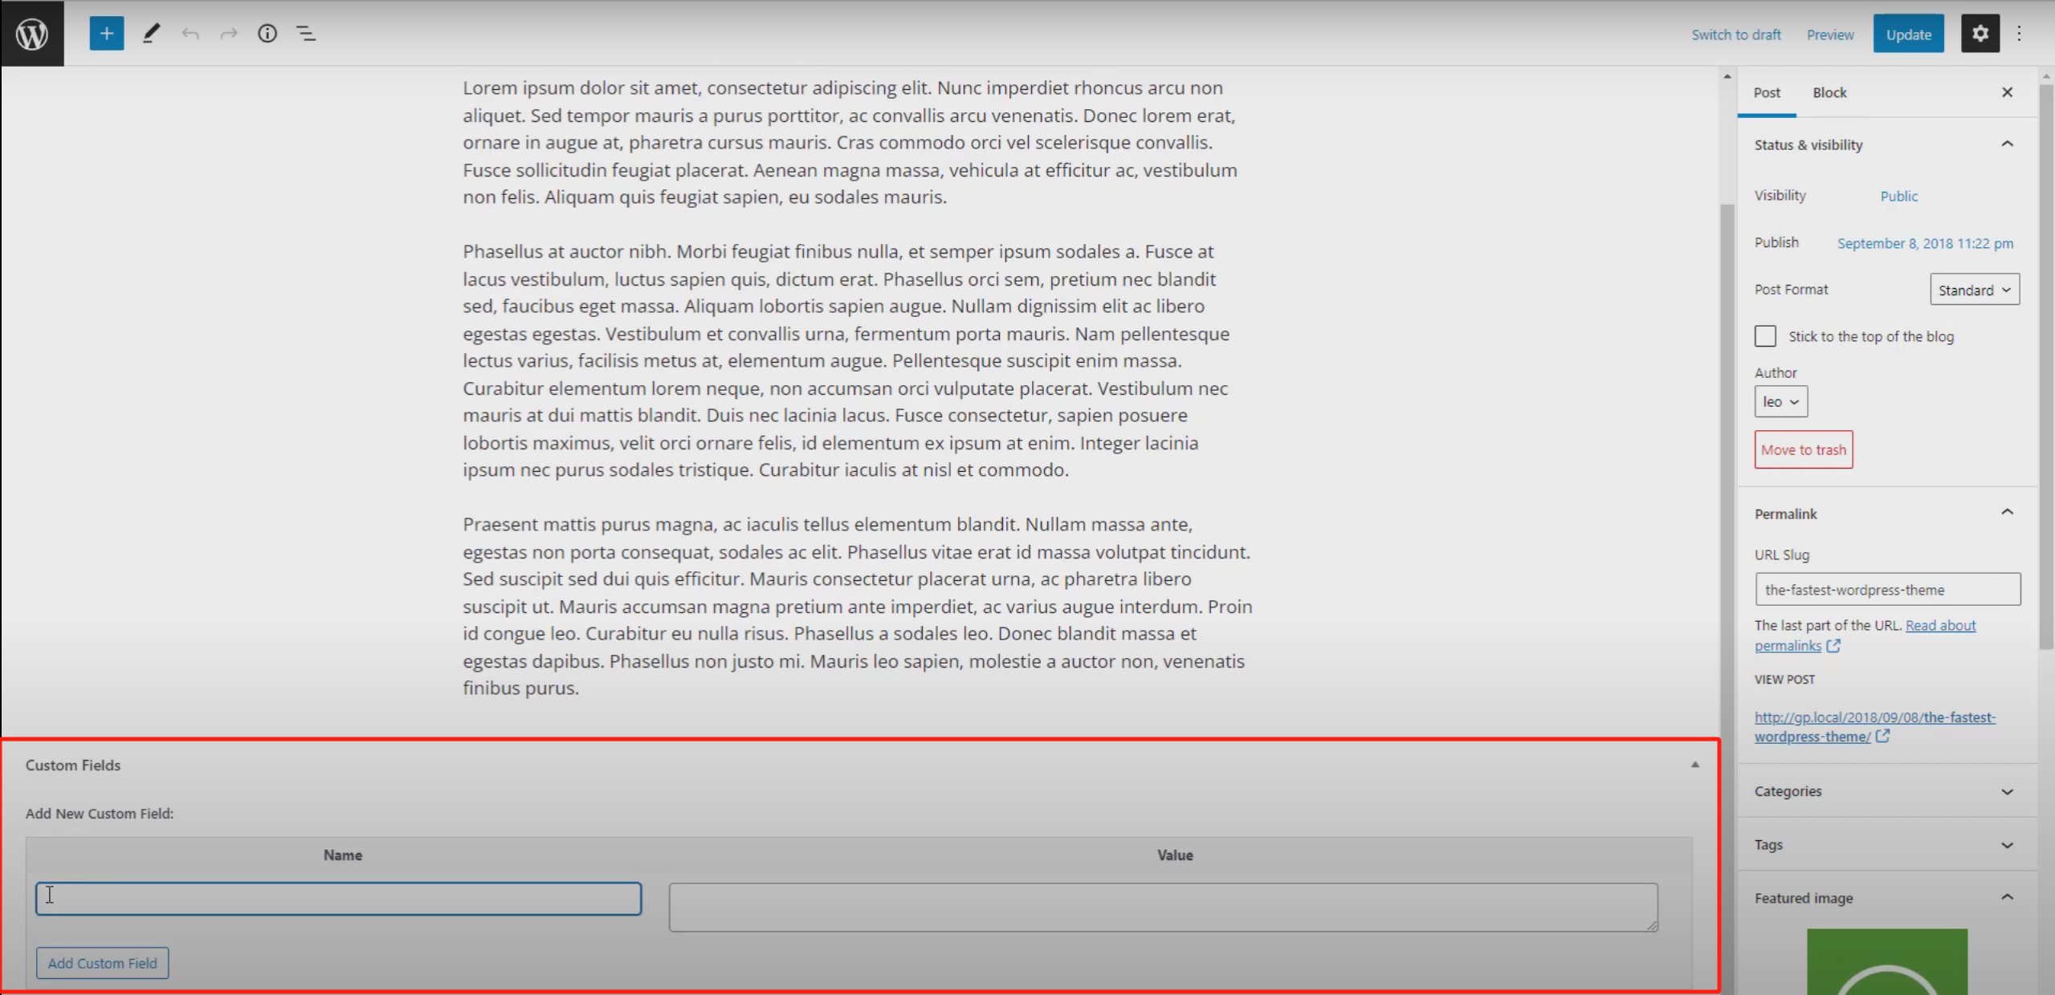Click the Update button

click(x=1909, y=34)
